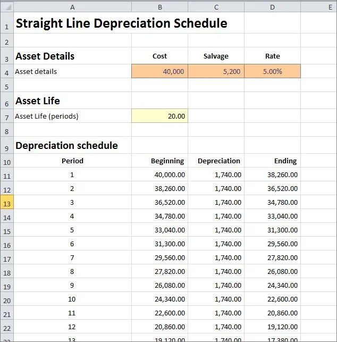Select the highlighted row 13 header
Viewport: 337px width, 342px height.
[x=7, y=202]
